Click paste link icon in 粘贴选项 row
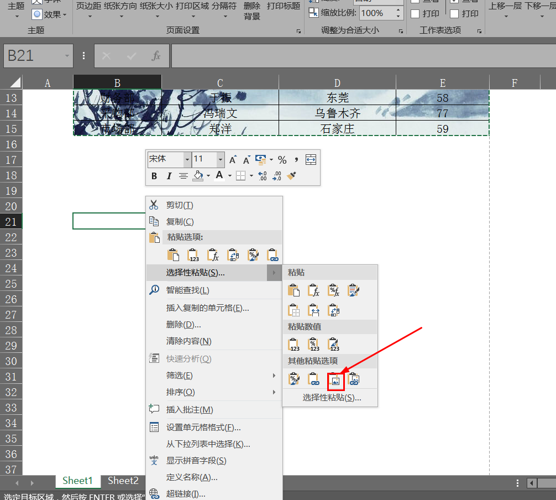 click(x=272, y=255)
